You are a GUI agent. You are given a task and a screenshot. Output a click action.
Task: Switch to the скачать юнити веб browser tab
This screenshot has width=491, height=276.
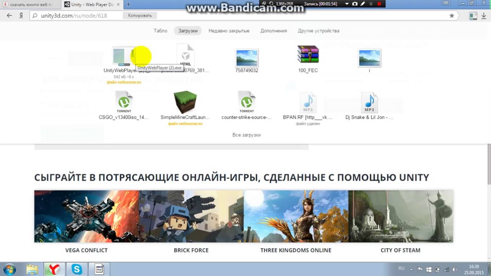coord(30,5)
